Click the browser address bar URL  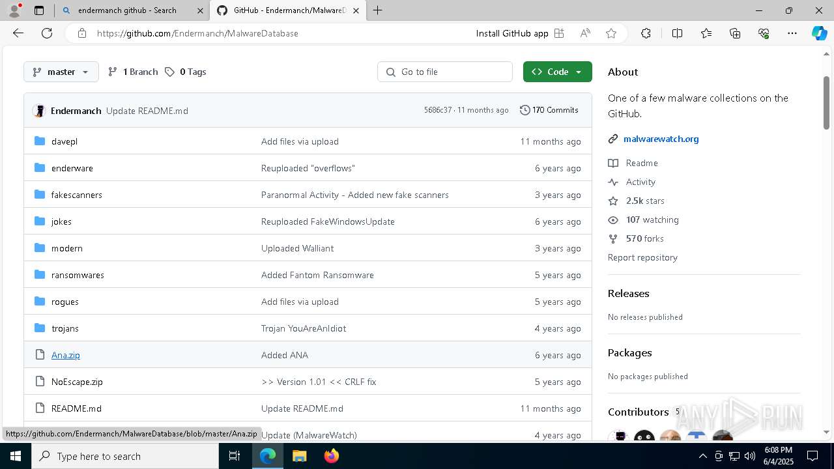197,33
